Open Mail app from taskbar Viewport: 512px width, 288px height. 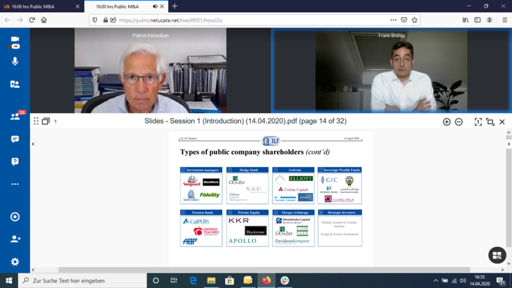248,280
